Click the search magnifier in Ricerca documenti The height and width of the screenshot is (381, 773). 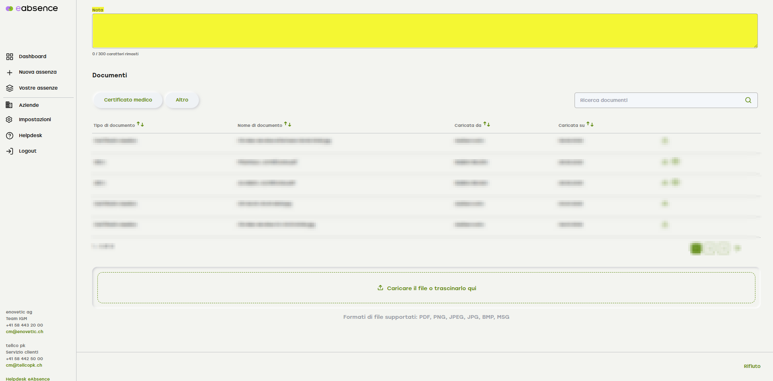[x=748, y=100]
